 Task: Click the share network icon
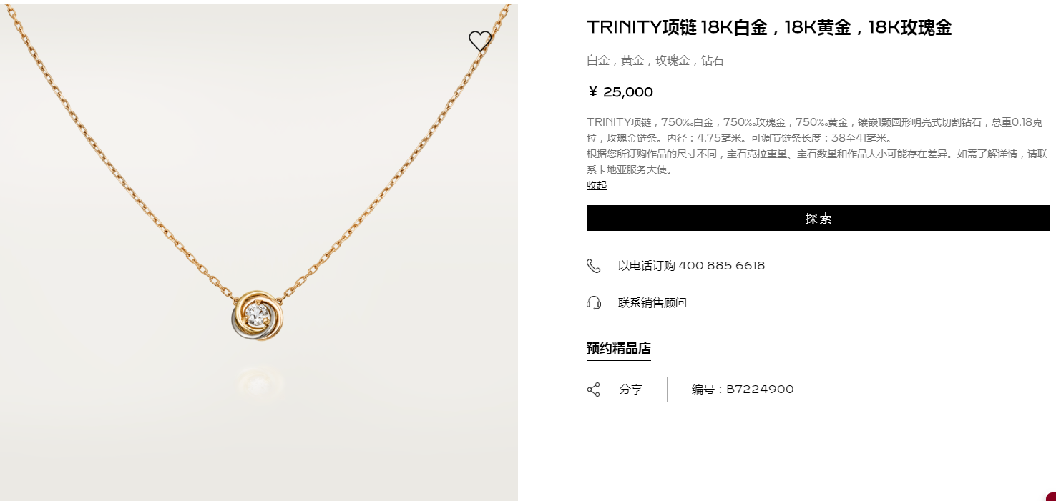click(x=593, y=390)
